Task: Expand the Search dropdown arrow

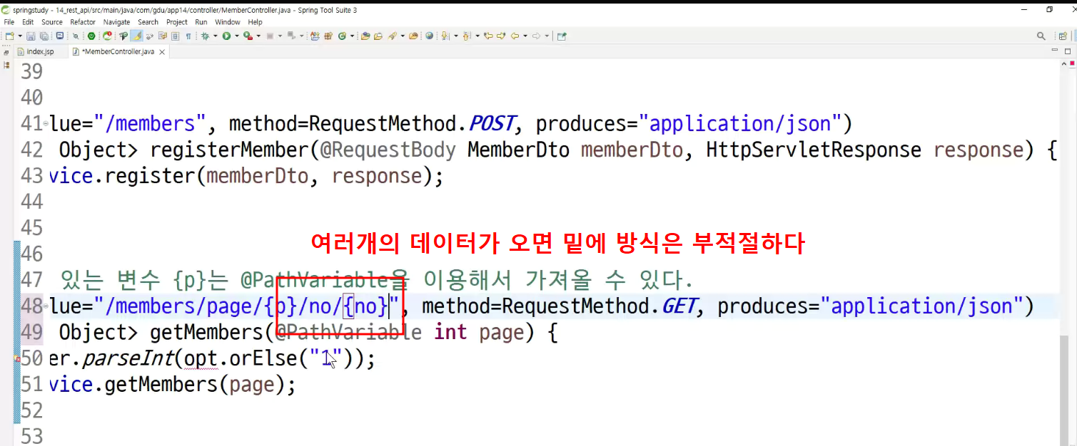Action: click(403, 36)
